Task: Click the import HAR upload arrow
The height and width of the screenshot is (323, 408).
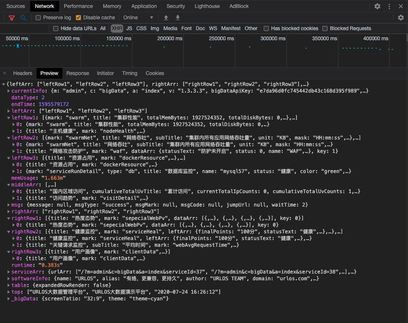Action: (166, 18)
